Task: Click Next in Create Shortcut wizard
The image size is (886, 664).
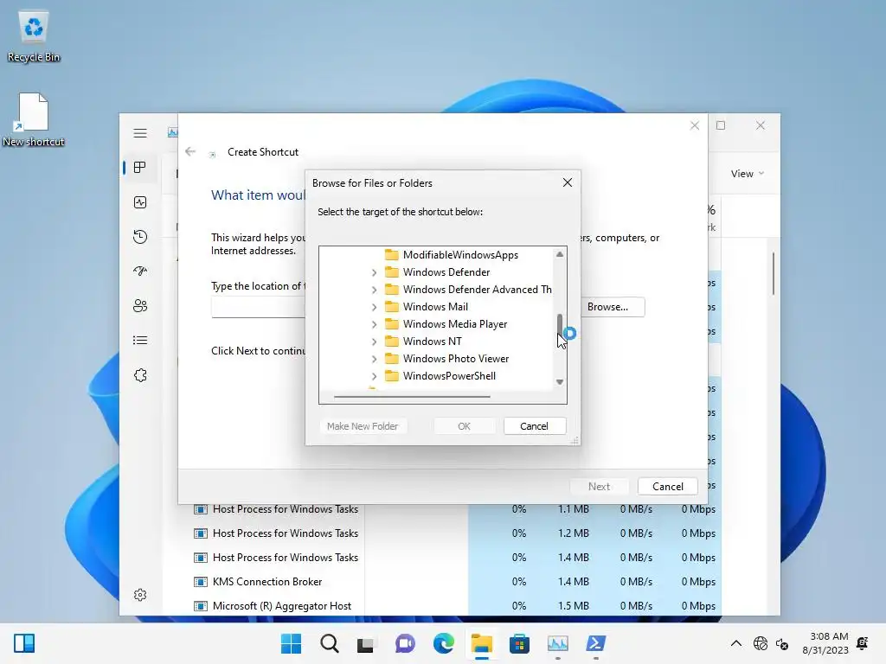Action: click(x=599, y=486)
